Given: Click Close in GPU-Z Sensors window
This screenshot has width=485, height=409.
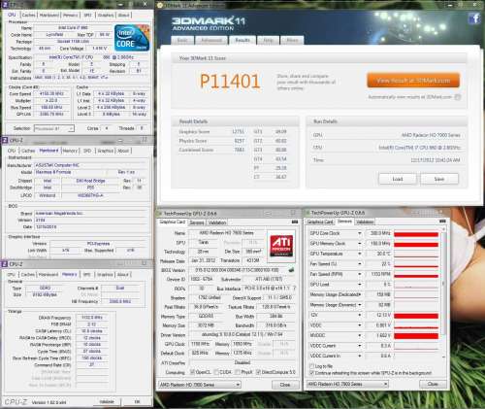Looking at the screenshot, I should 433,384.
